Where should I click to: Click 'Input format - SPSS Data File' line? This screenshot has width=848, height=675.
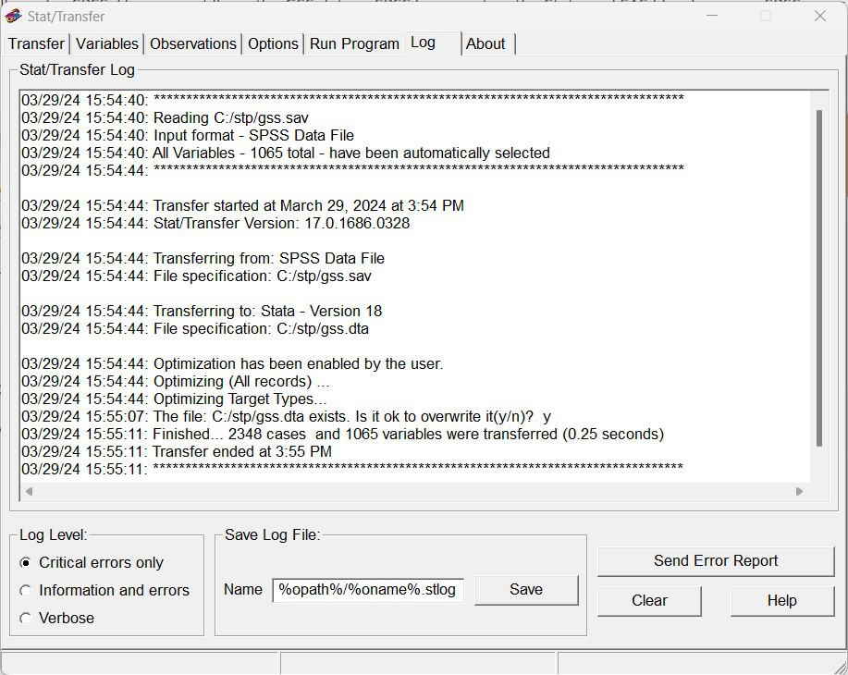(x=188, y=135)
